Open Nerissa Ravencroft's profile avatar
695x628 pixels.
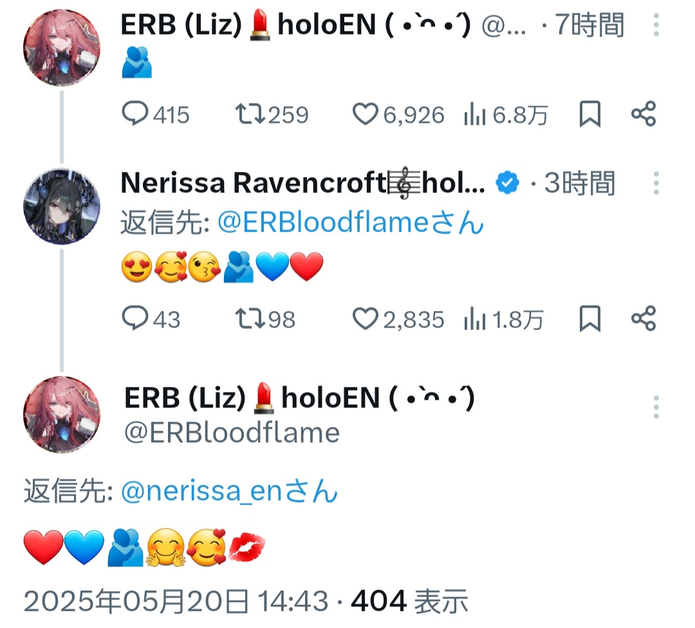point(62,207)
